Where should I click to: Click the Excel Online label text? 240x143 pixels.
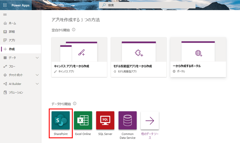pos(83,134)
